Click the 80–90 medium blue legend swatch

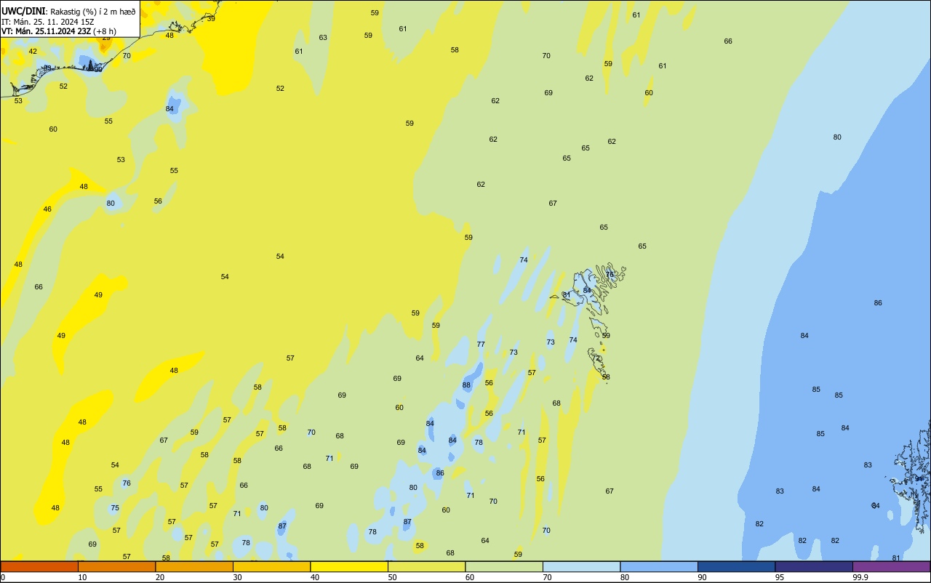(659, 566)
